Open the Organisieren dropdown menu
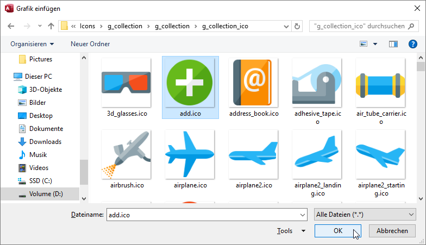The height and width of the screenshot is (245, 426). point(32,44)
